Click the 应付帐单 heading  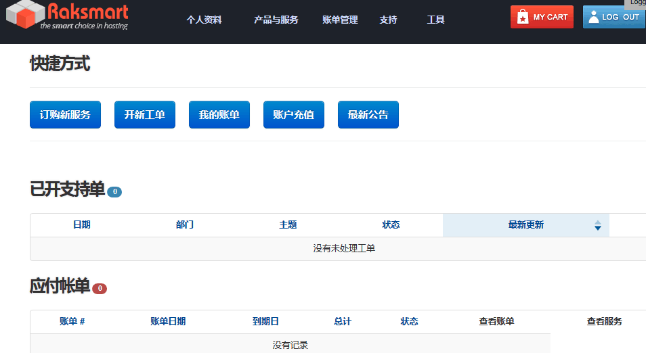[60, 286]
